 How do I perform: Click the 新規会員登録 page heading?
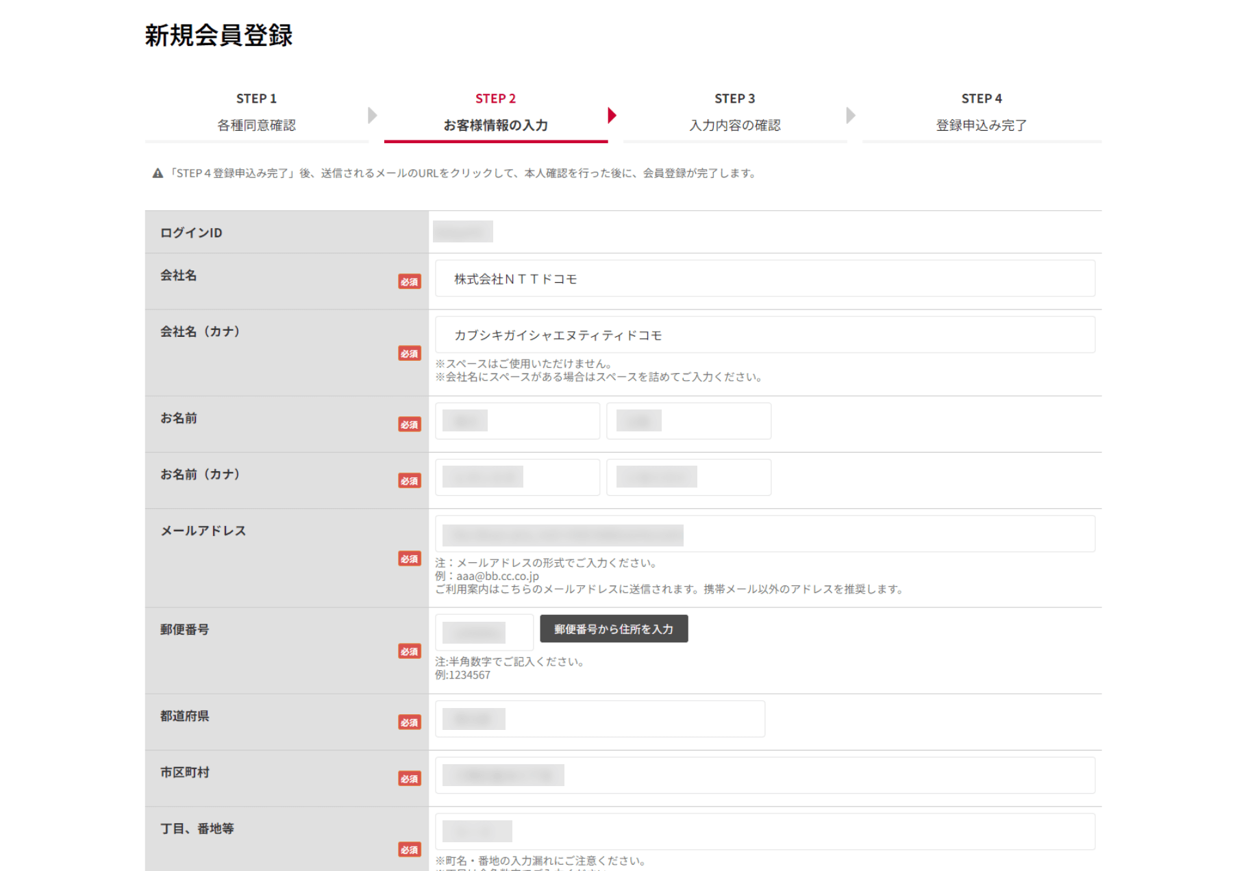pos(219,35)
